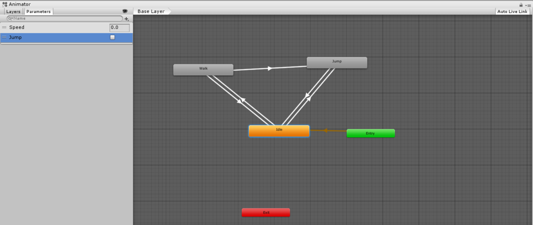Select the orange Idle state node

coord(279,131)
